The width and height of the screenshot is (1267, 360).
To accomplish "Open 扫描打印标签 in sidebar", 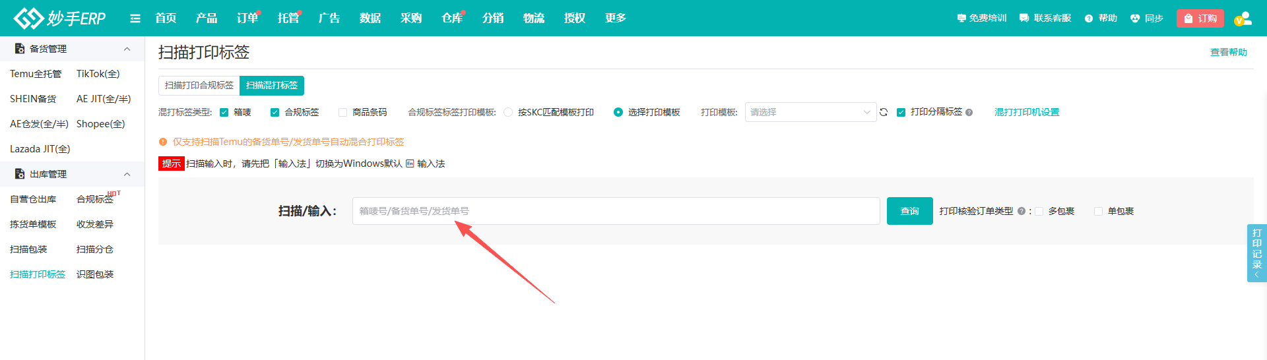I will tap(38, 274).
